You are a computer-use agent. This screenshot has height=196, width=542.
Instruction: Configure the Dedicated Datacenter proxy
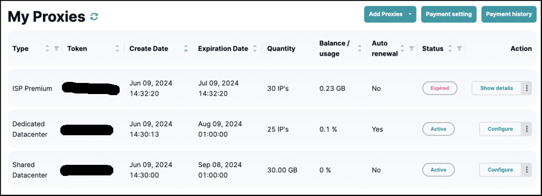(500, 129)
